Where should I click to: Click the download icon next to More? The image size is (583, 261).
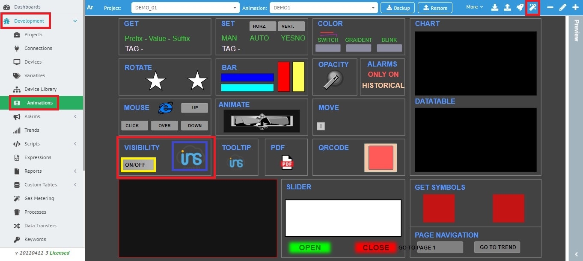point(495,8)
